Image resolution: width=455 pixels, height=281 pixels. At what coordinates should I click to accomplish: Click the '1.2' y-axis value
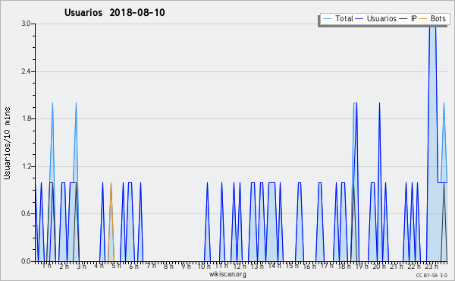[x=26, y=166]
